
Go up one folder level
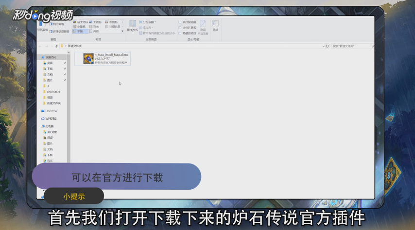point(57,46)
